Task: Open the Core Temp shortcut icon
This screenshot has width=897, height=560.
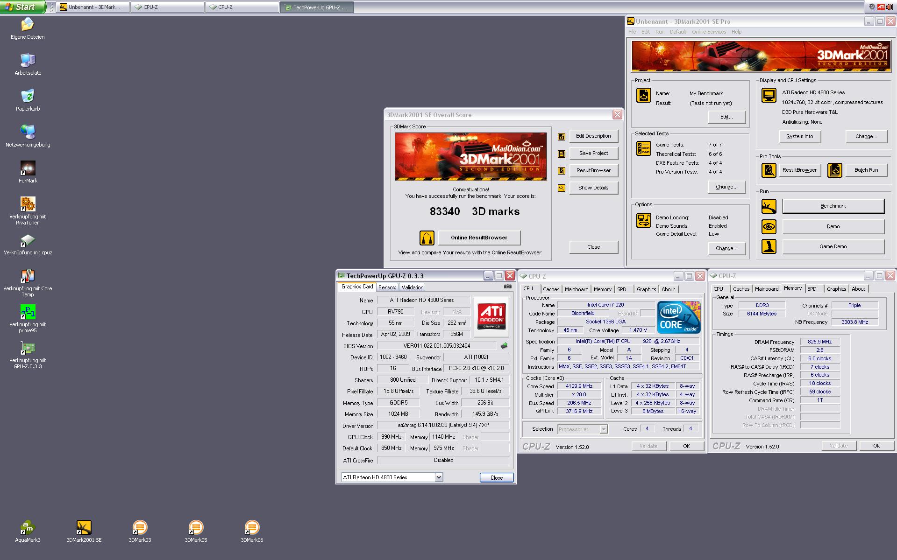Action: [28, 276]
